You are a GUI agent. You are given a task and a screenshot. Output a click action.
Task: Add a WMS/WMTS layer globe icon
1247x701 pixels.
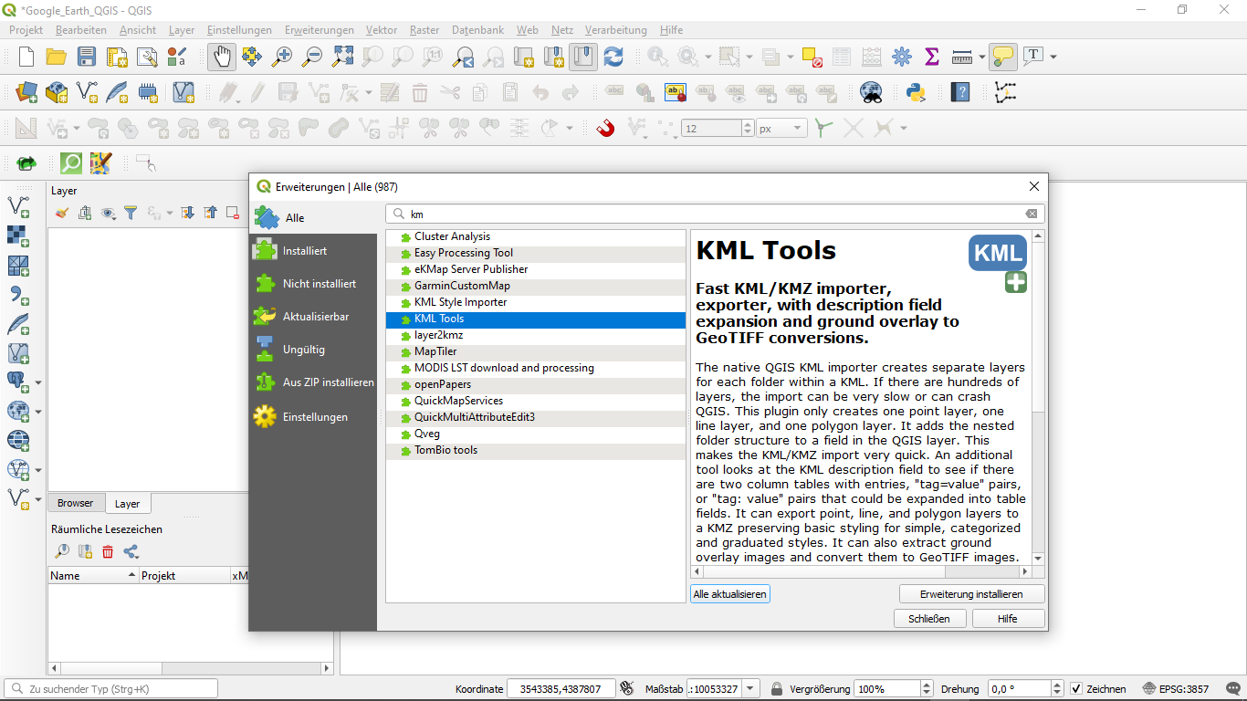18,411
